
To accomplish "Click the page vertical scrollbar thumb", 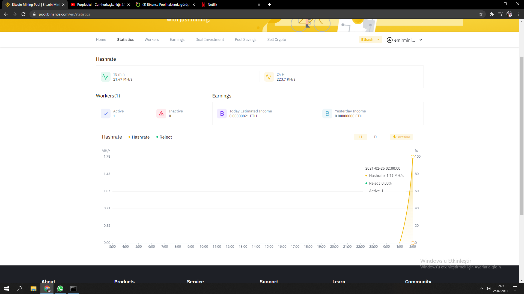I will point(522,136).
